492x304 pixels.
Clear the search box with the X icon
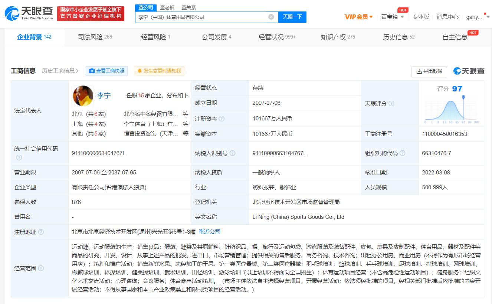[271, 17]
